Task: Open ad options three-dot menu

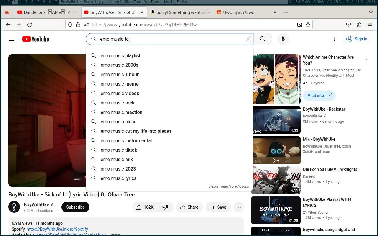Action: click(x=366, y=58)
